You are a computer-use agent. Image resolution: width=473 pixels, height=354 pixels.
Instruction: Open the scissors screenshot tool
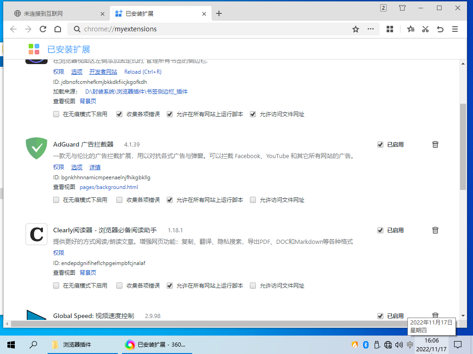click(x=425, y=29)
